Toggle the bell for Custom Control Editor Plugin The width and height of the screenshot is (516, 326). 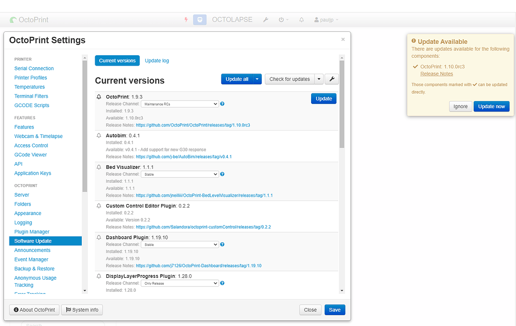(98, 206)
